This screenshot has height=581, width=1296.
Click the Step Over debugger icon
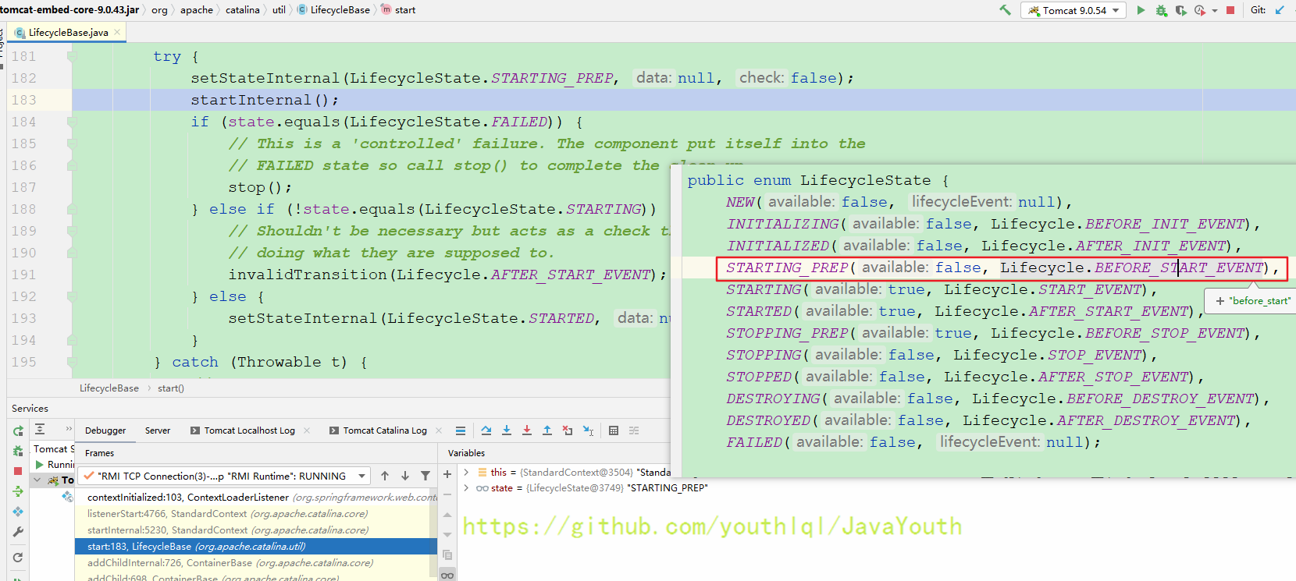[486, 430]
